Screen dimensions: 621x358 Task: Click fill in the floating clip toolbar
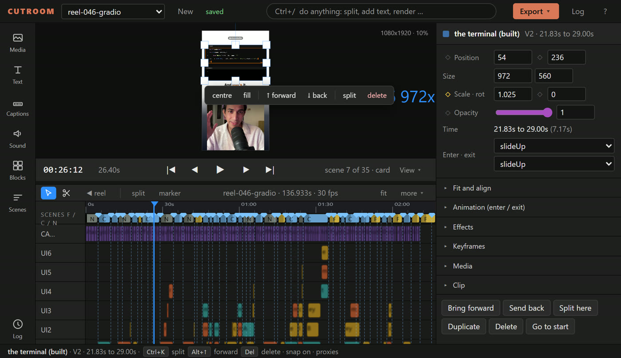click(x=247, y=95)
